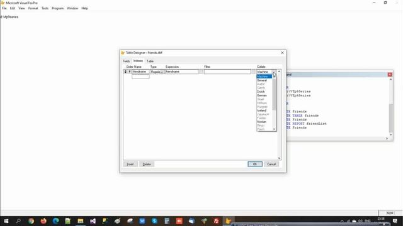The image size is (403, 226).
Task: Click the Delete button
Action: coord(147,164)
